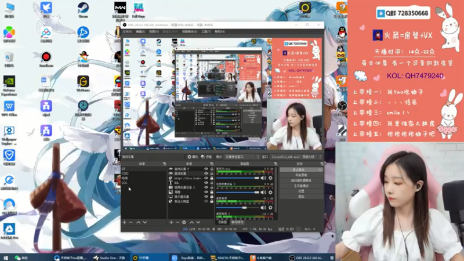Adjust the third mixer channel volume slider
The width and height of the screenshot is (464, 261).
[x=238, y=208]
